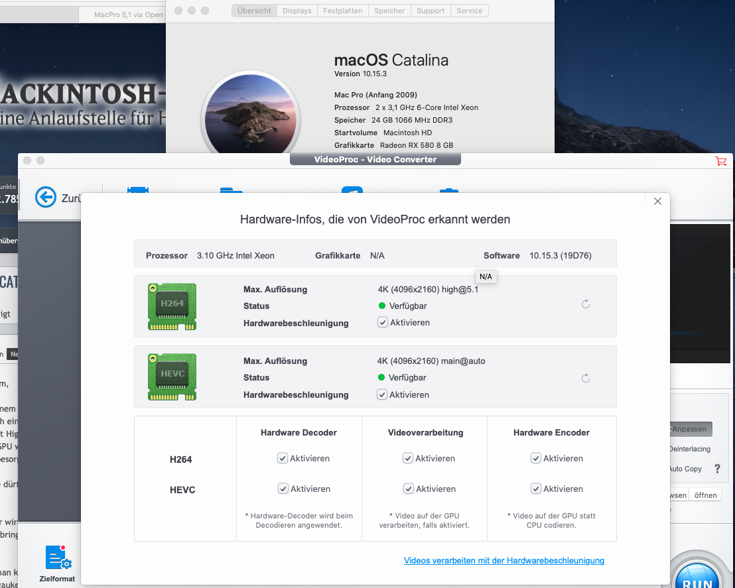735x588 pixels.
Task: Click the Version 10.15.3 text in About window
Action: click(x=360, y=74)
